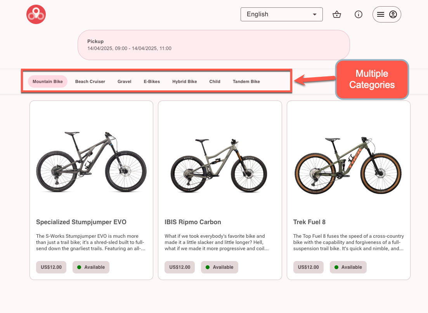This screenshot has height=313, width=428.
Task: Open the shopping basket icon
Action: pyautogui.click(x=337, y=14)
